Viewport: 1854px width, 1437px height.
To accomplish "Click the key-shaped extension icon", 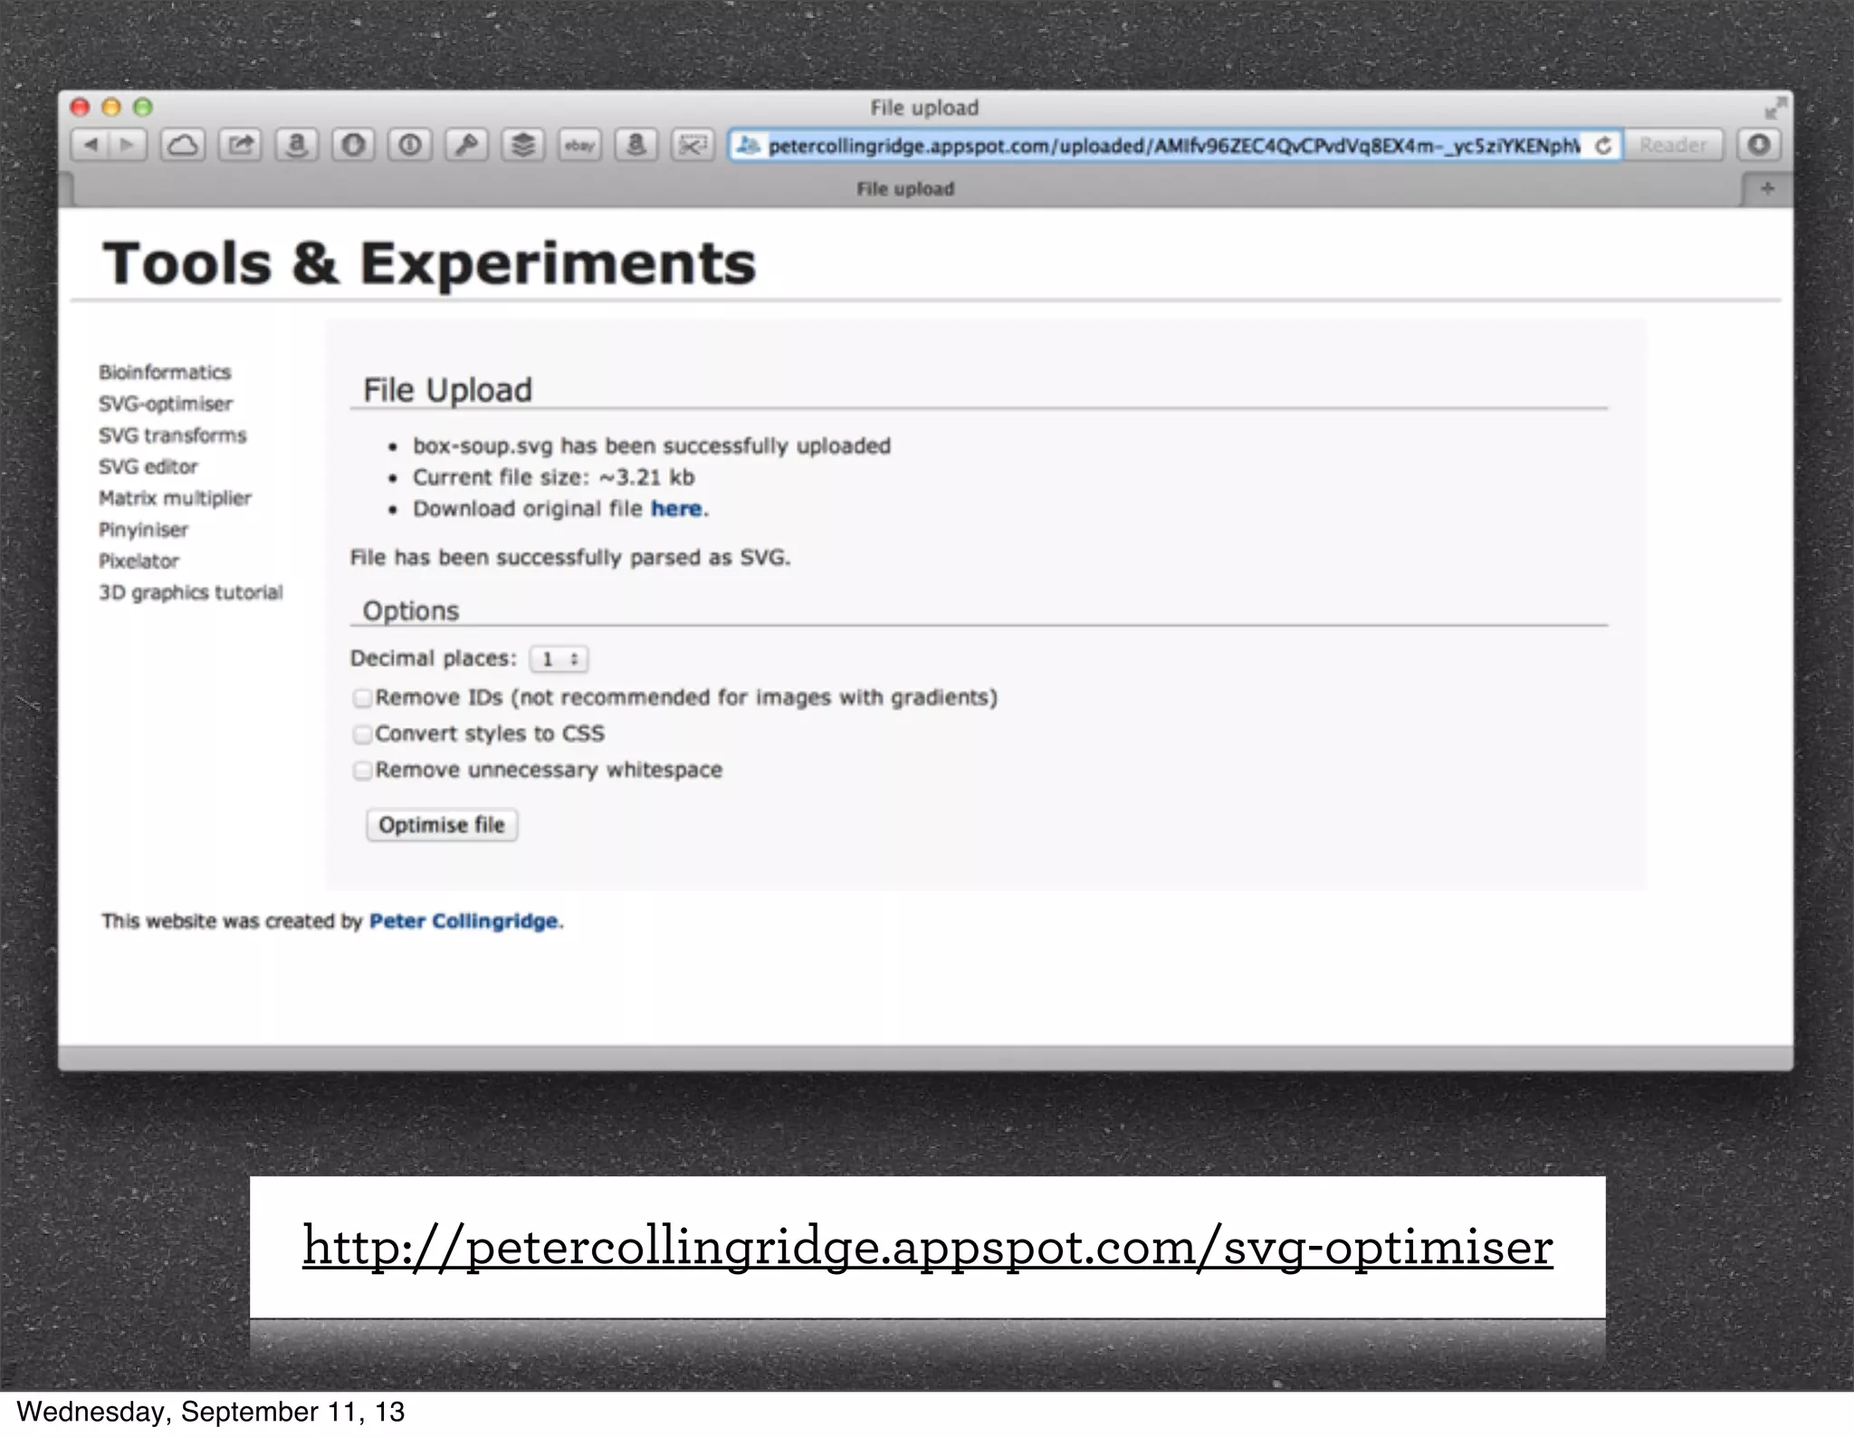I will 466,145.
